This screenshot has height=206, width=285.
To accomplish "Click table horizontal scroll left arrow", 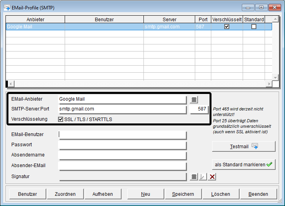I will point(11,84).
